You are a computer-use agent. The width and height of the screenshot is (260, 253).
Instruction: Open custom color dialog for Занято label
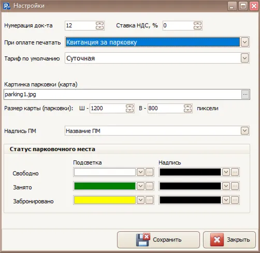coord(235,186)
